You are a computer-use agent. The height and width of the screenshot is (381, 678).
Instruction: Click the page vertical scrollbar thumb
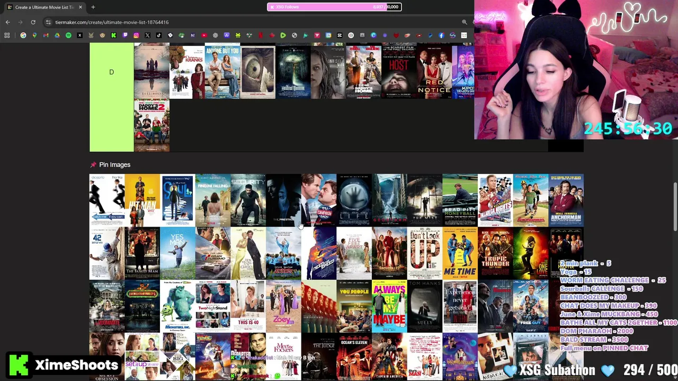(675, 207)
